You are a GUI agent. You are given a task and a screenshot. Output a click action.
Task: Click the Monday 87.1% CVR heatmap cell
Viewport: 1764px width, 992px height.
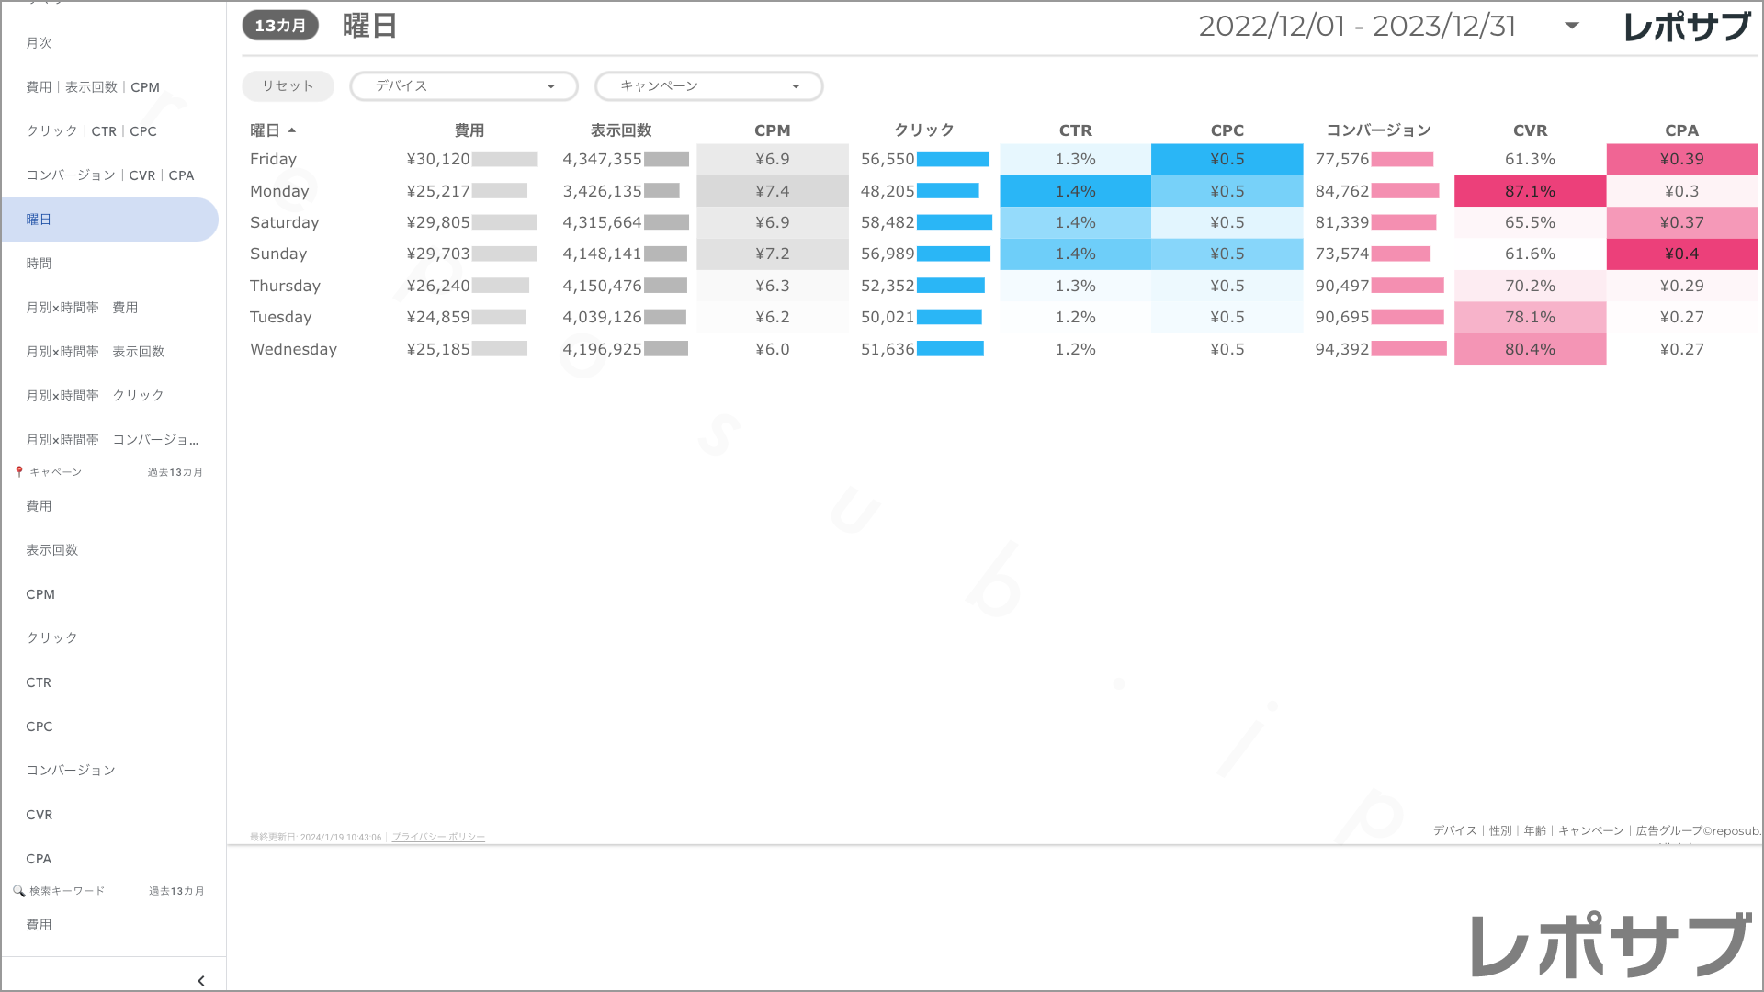point(1530,191)
